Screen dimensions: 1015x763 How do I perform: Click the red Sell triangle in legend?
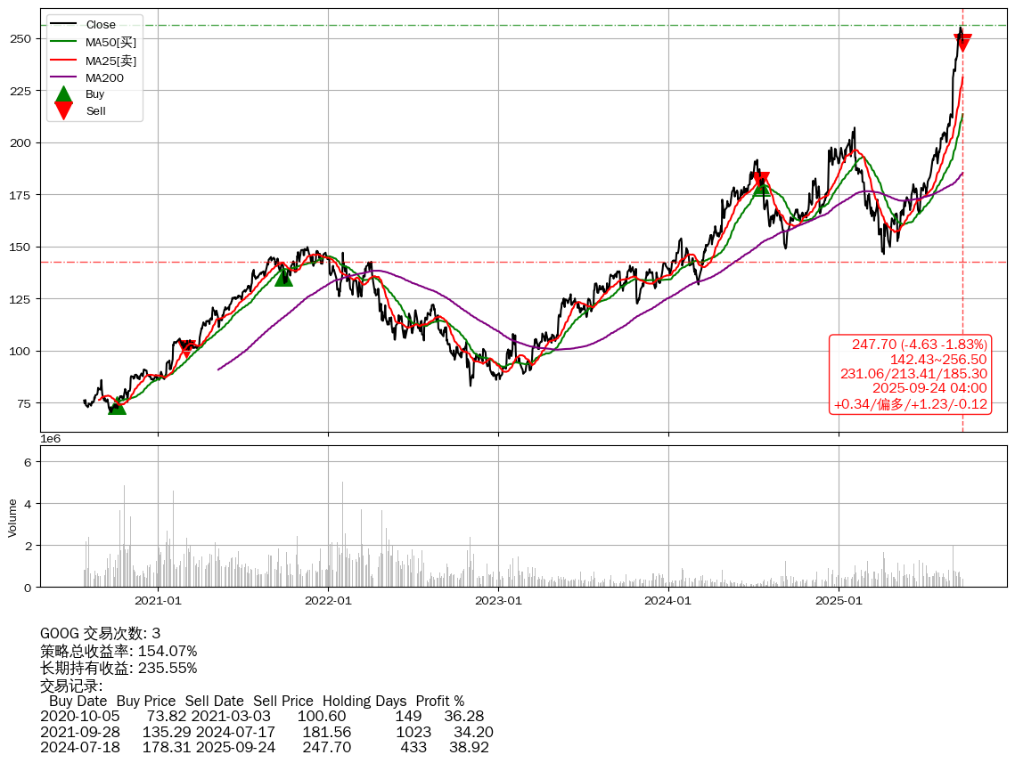(63, 110)
